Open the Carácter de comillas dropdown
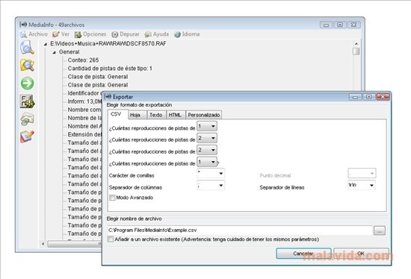 (211, 173)
